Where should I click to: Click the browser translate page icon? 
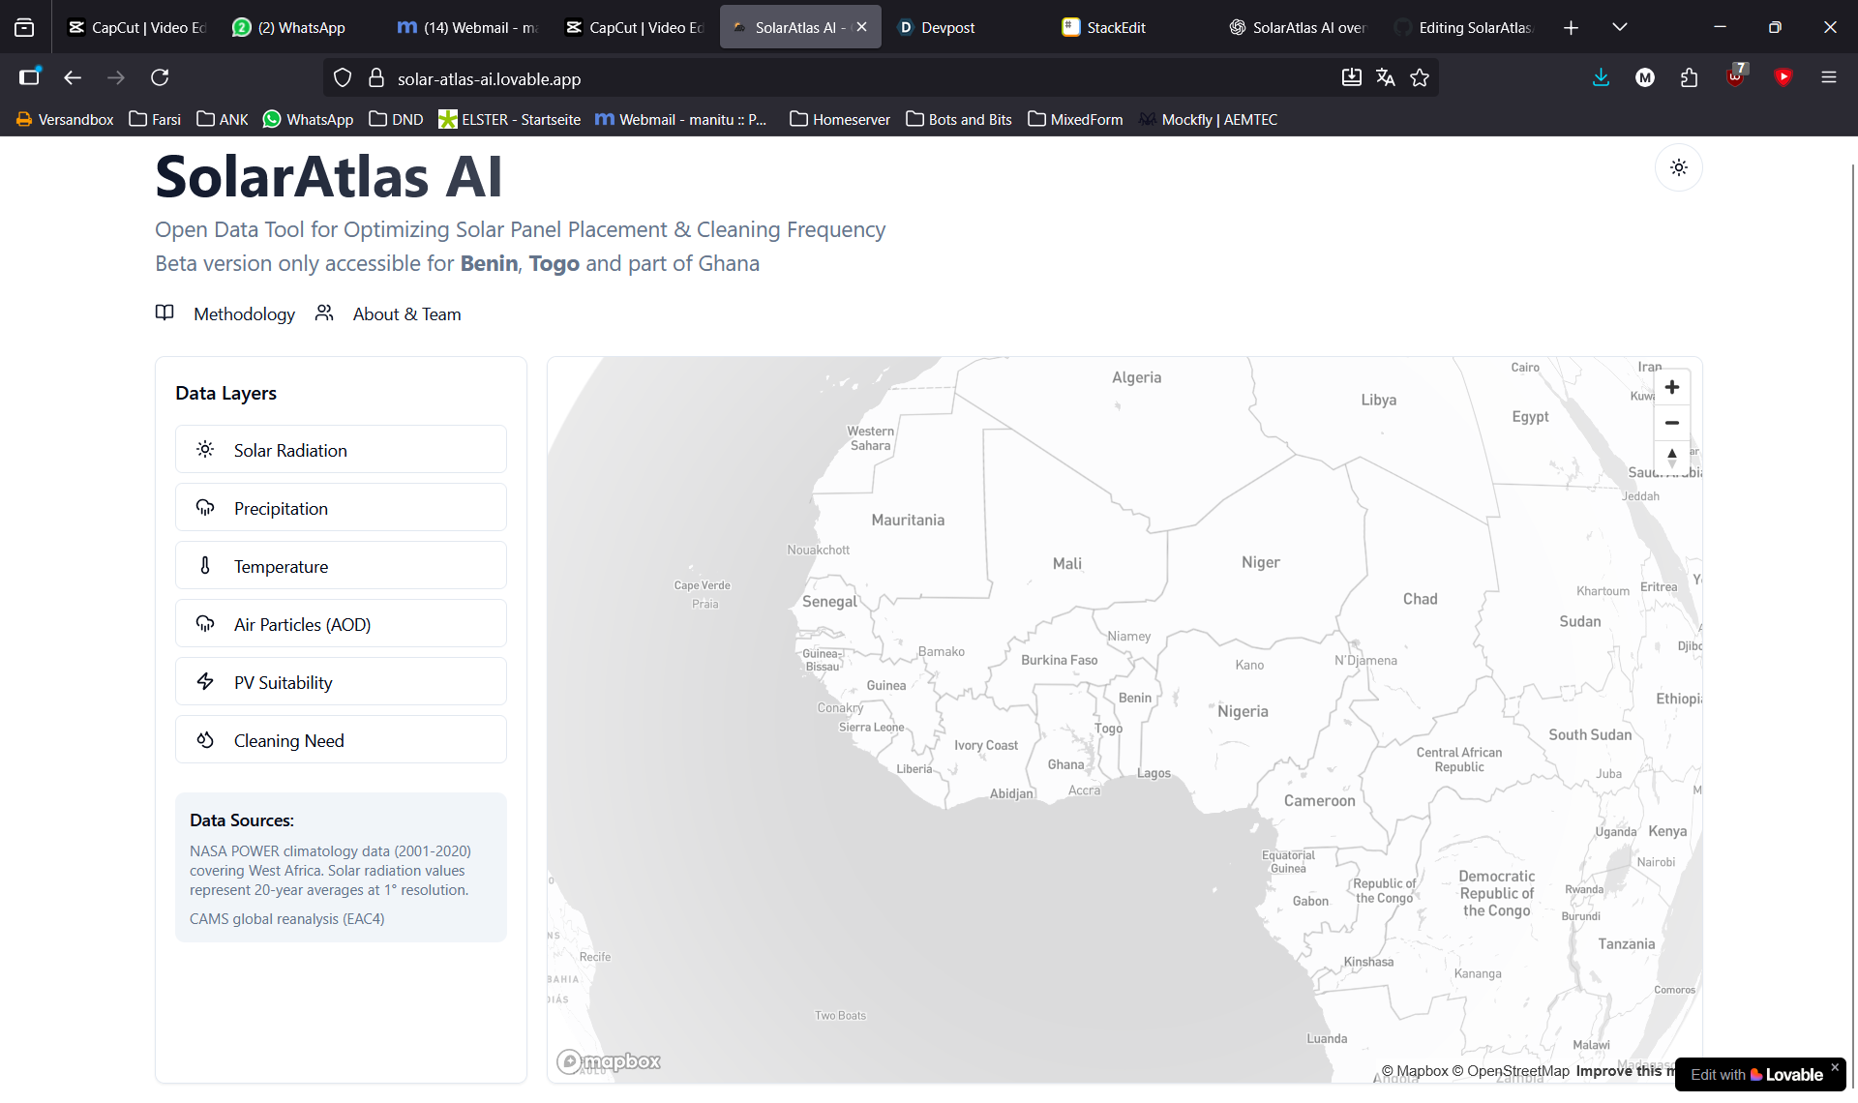pyautogui.click(x=1385, y=78)
